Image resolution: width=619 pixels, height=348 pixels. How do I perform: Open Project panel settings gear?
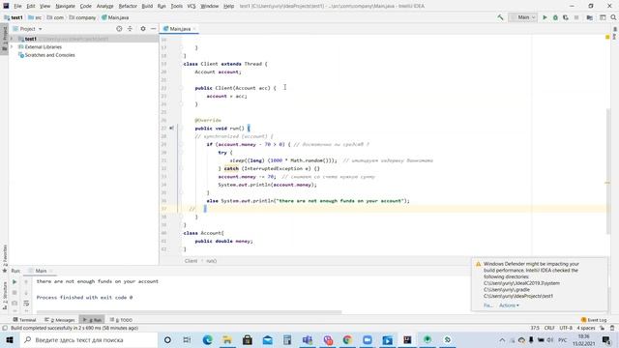[x=143, y=29]
